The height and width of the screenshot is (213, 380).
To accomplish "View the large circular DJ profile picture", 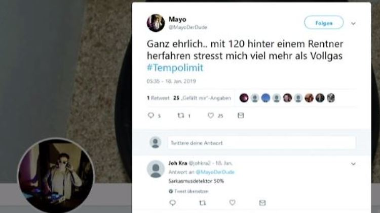I will click(x=56, y=176).
